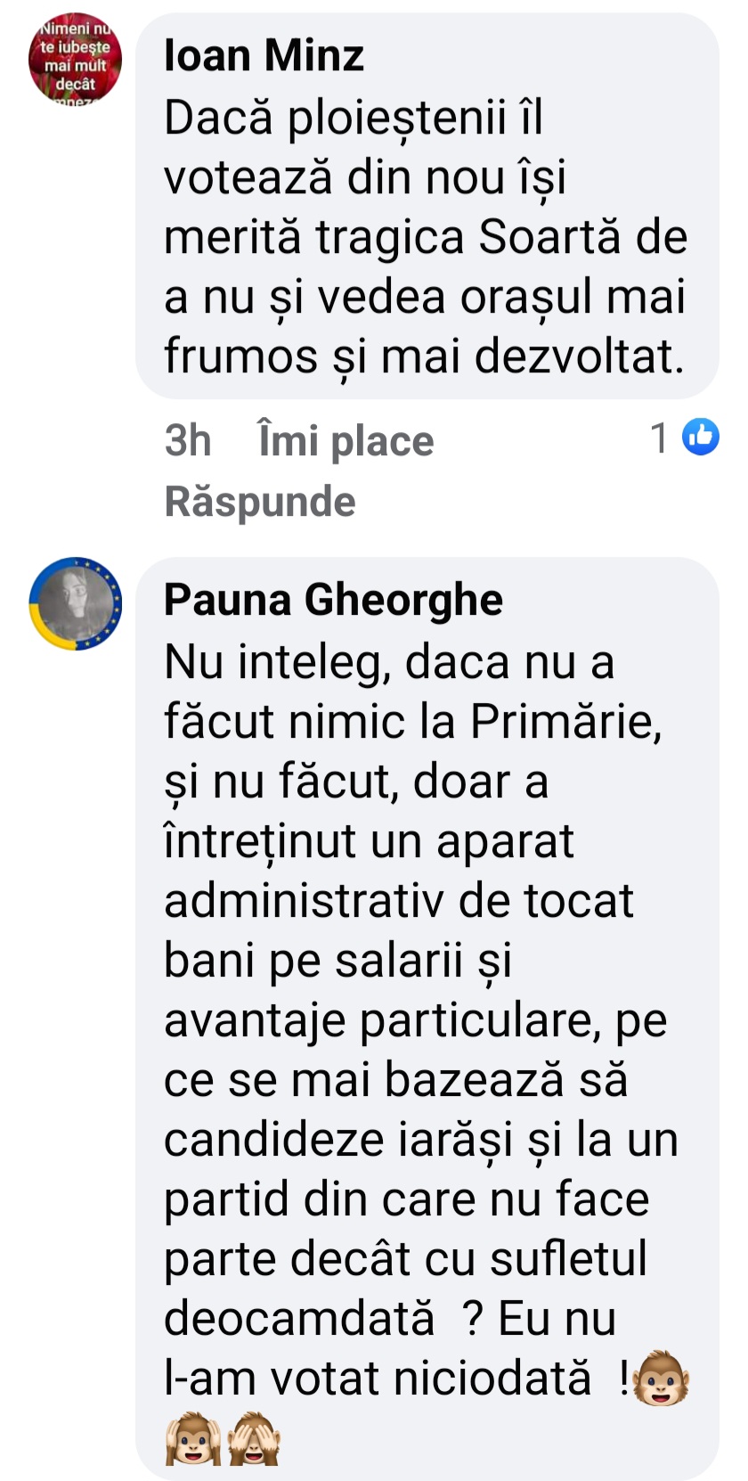View the reaction count showing 1

660,438
